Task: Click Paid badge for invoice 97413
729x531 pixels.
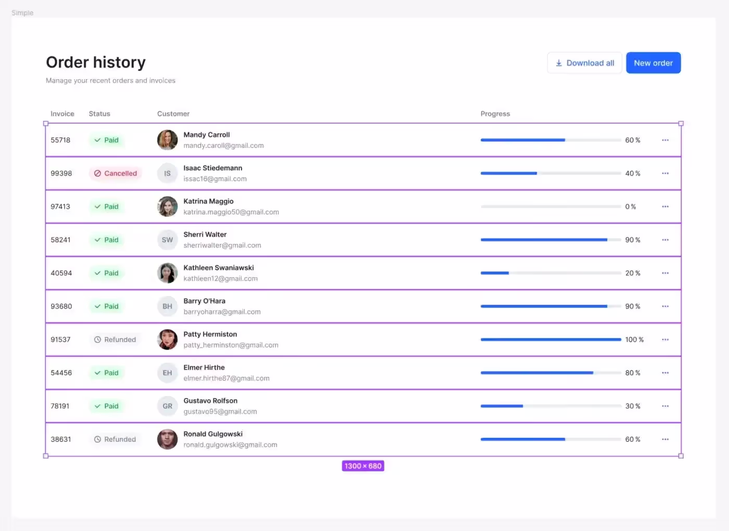Action: click(107, 207)
